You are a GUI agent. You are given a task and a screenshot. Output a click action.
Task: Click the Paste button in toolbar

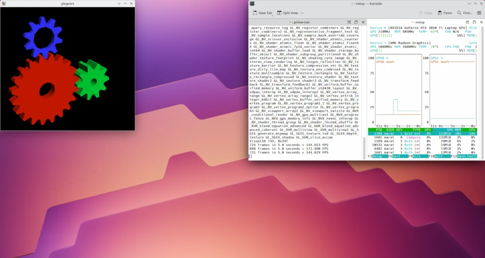(445, 13)
